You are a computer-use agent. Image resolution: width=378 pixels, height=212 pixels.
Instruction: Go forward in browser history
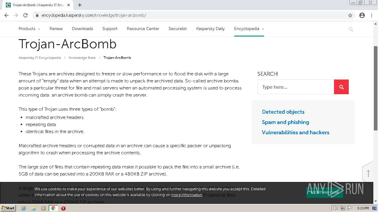click(16, 15)
